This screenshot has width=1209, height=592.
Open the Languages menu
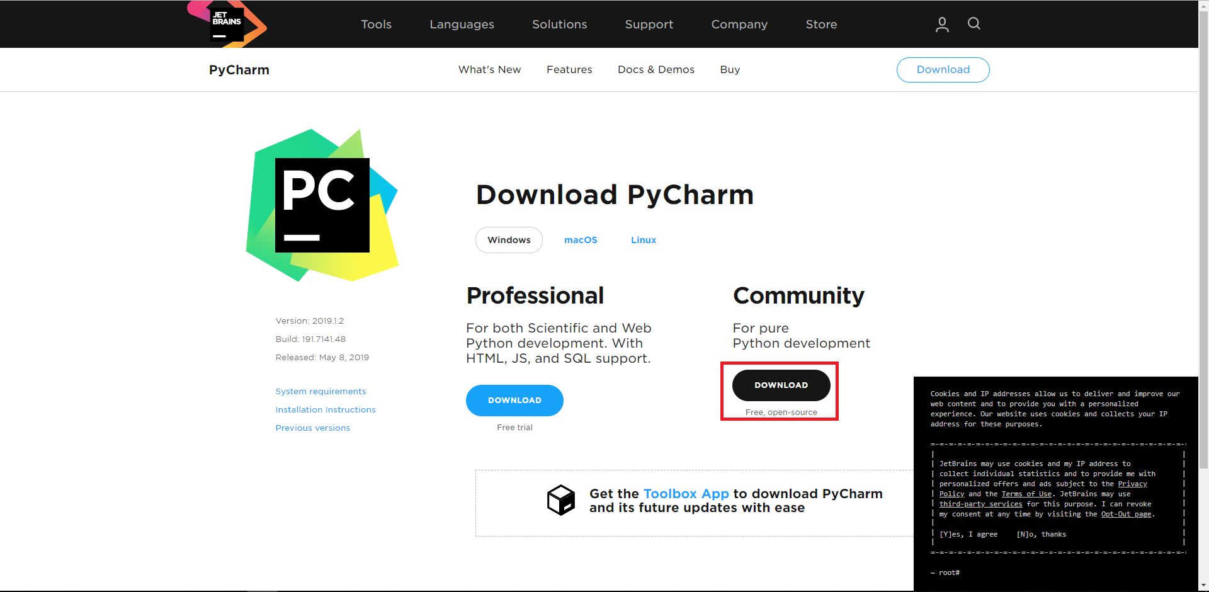[x=462, y=25]
